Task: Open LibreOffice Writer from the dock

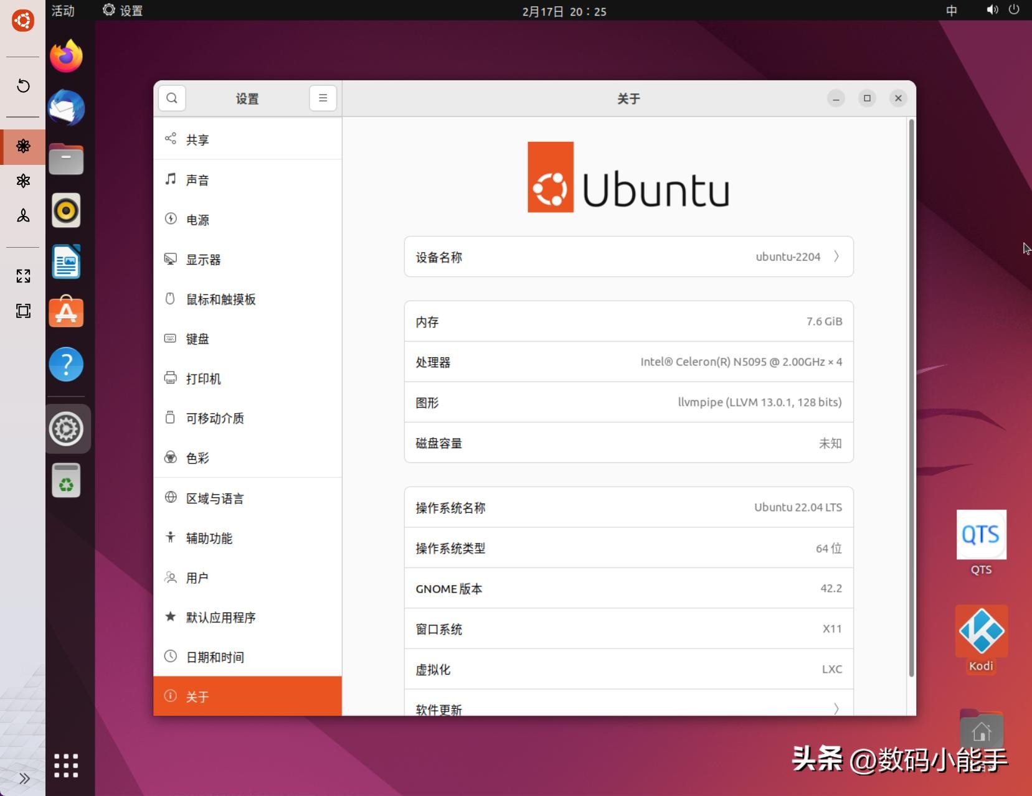Action: (66, 262)
